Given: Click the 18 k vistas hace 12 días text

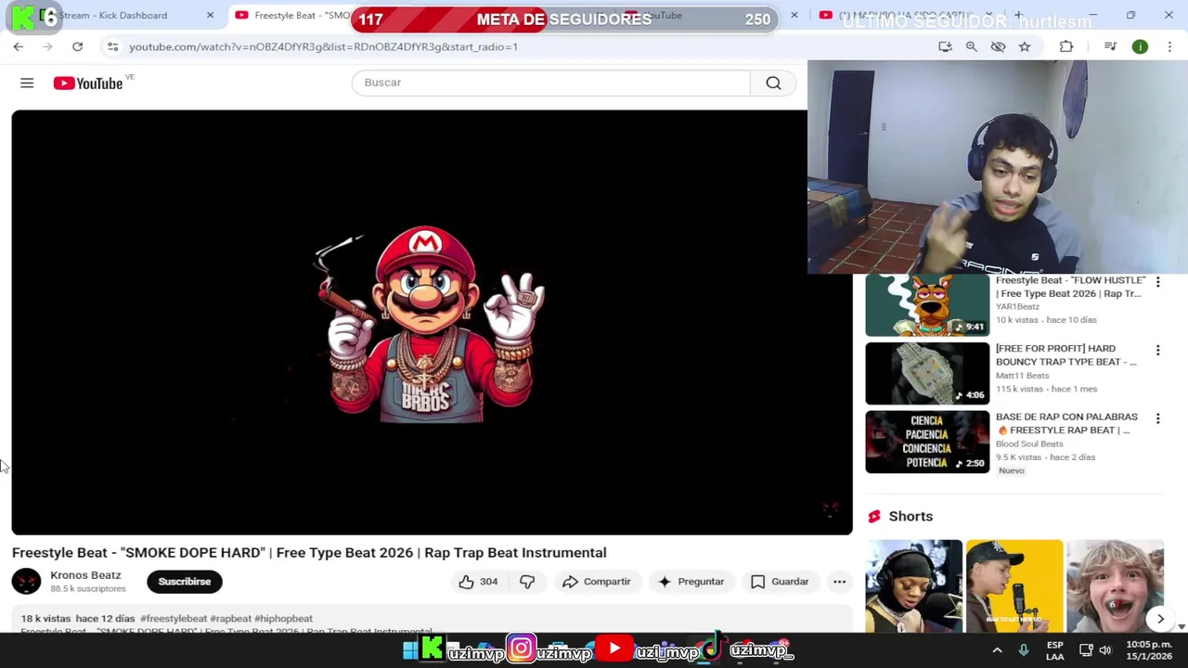Looking at the screenshot, I should [78, 619].
